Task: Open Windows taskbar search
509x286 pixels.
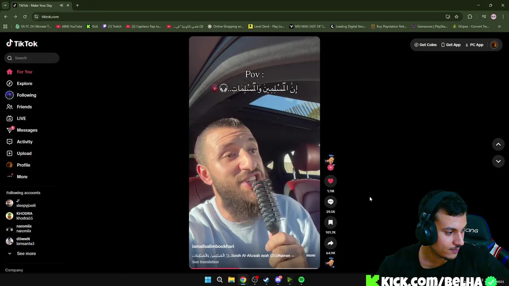Action: (x=220, y=280)
